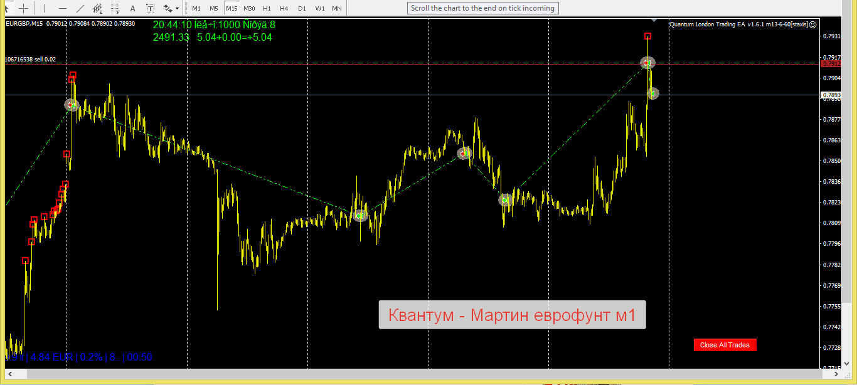Image resolution: width=857 pixels, height=385 pixels.
Task: Select the 'Квантум - Мартин еврофунт м1' label
Action: tap(512, 315)
